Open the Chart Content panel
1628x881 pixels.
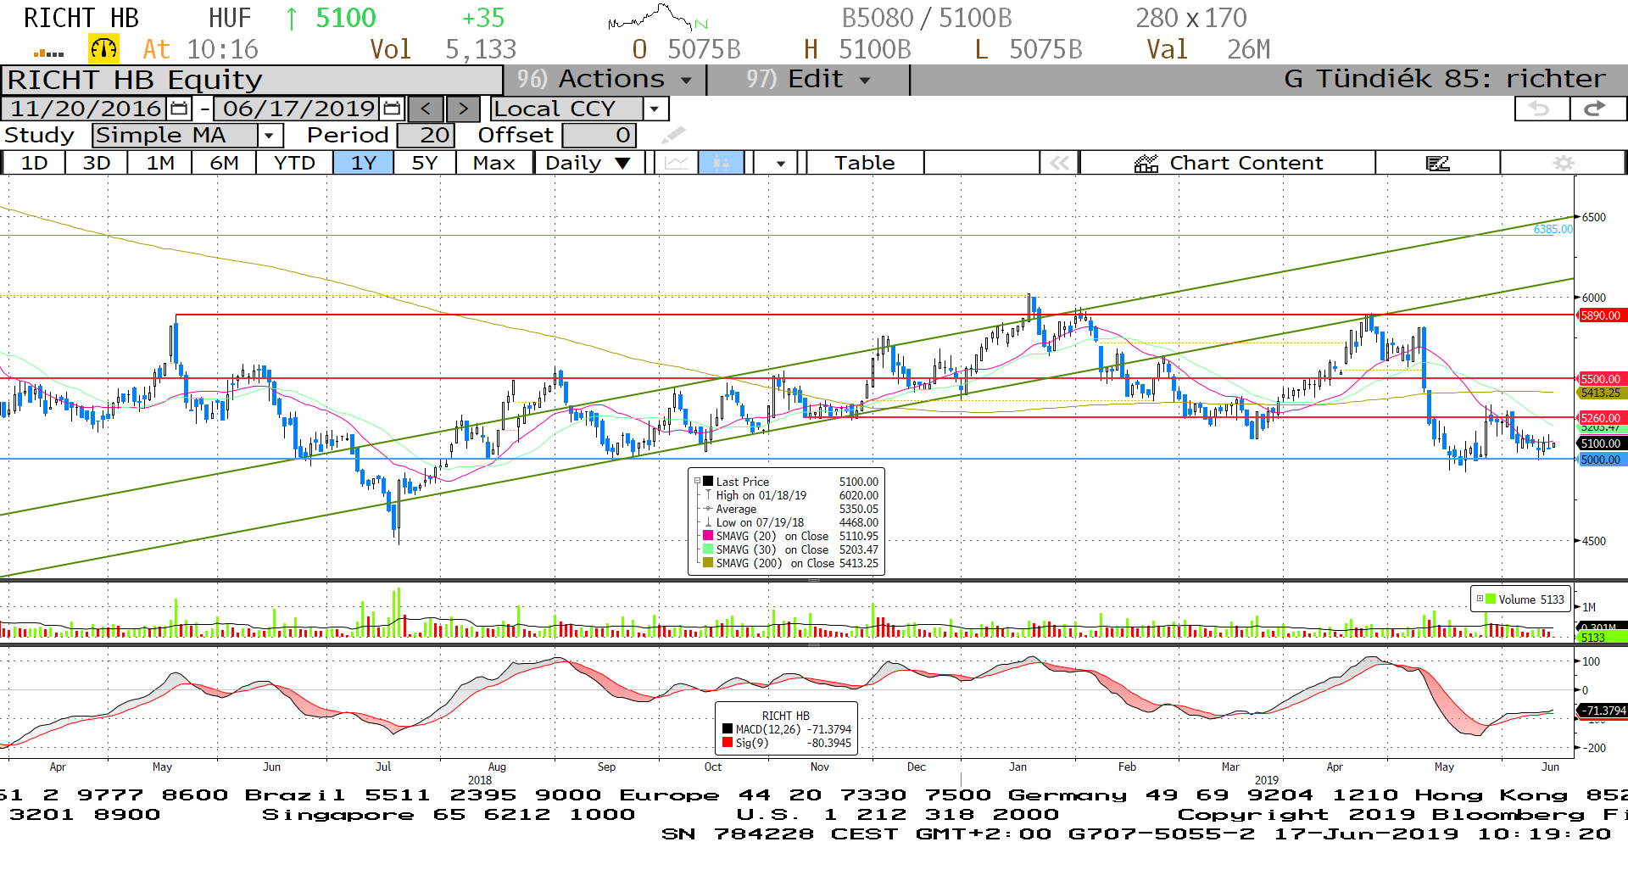1228,163
